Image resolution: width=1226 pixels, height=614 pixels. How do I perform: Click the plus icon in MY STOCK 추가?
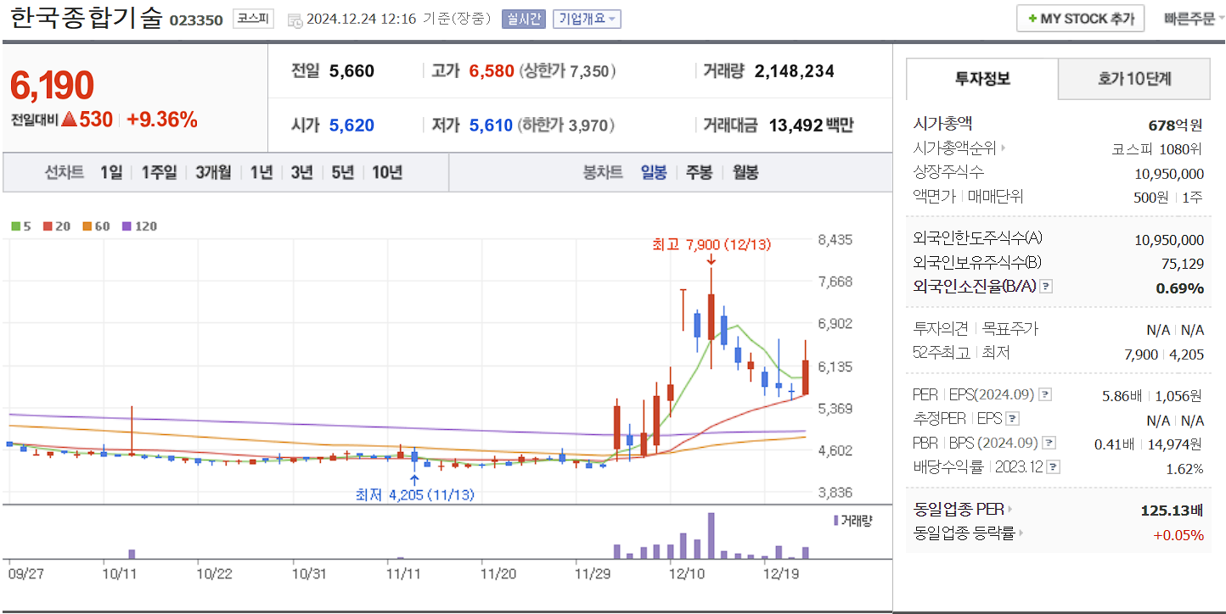point(1033,17)
